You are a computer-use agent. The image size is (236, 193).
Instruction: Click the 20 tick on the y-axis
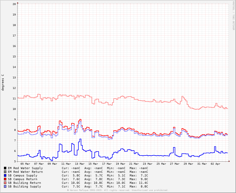coord(14,4)
